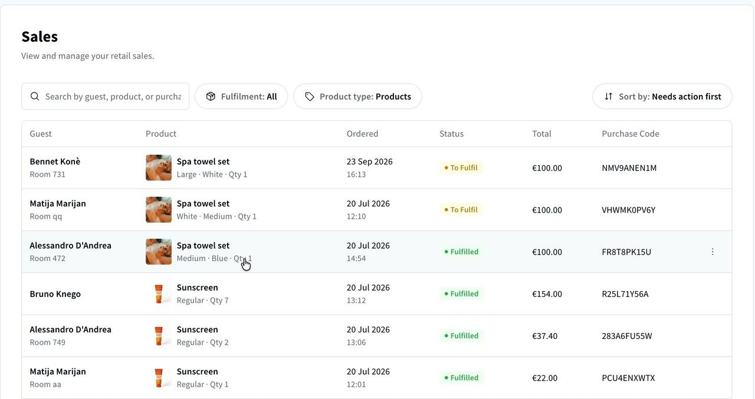Screen dimensions: 755x399
Task: Select the Guest column header
Action: 41,134
